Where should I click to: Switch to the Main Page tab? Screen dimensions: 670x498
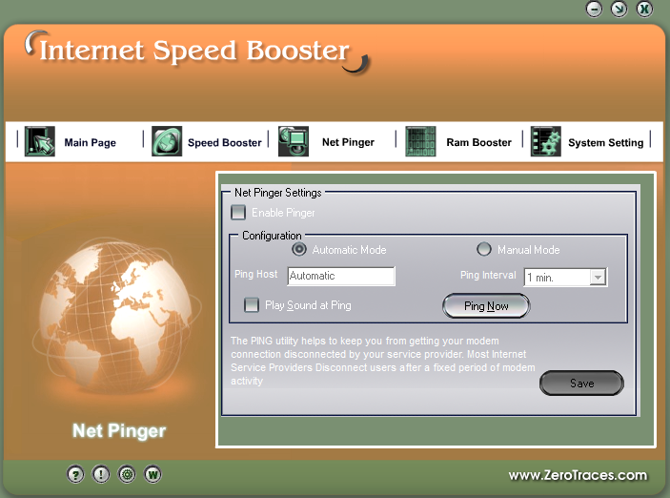(91, 142)
